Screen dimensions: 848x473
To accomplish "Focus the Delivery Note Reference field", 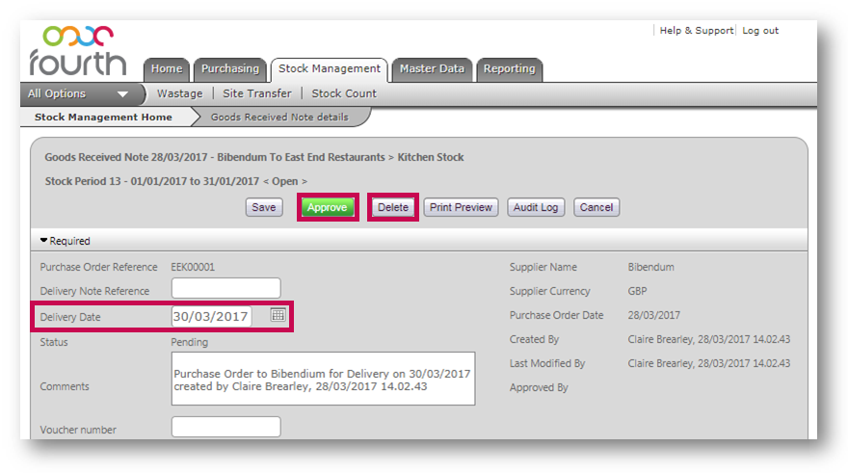I will tap(225, 288).
